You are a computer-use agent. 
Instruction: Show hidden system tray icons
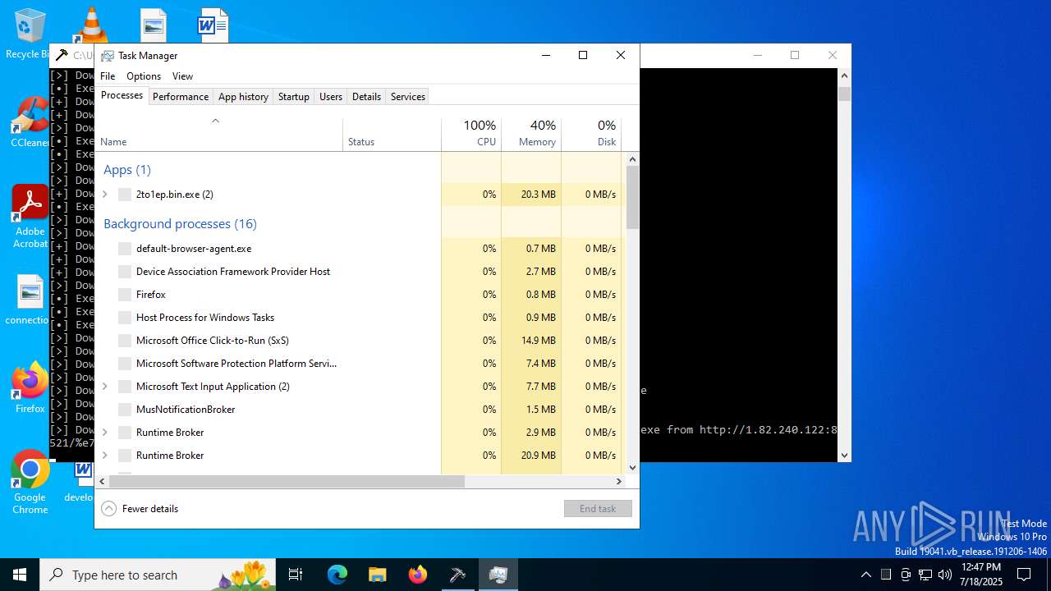point(865,575)
